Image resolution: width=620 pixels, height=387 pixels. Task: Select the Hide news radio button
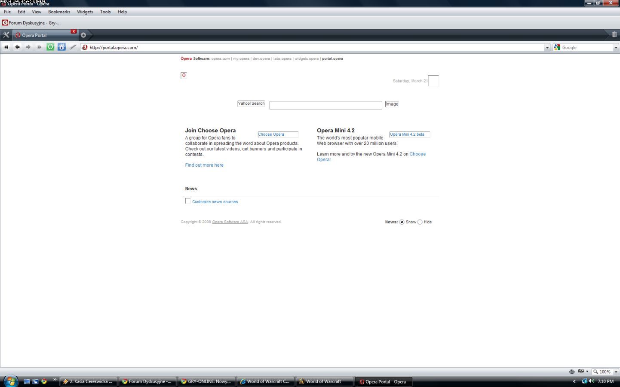[420, 222]
